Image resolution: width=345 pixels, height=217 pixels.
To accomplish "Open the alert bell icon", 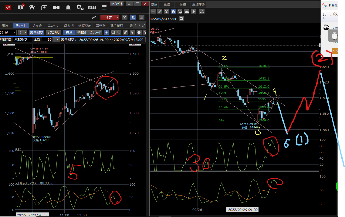I will (x=68, y=7).
